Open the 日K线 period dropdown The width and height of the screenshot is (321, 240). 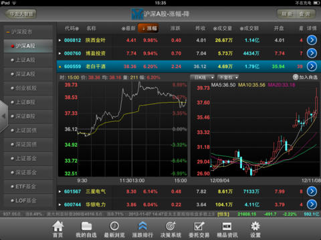203,77
